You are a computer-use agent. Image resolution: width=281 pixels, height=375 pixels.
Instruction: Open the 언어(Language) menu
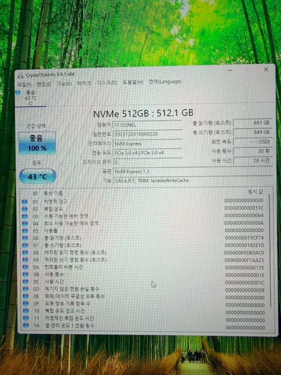(x=165, y=82)
